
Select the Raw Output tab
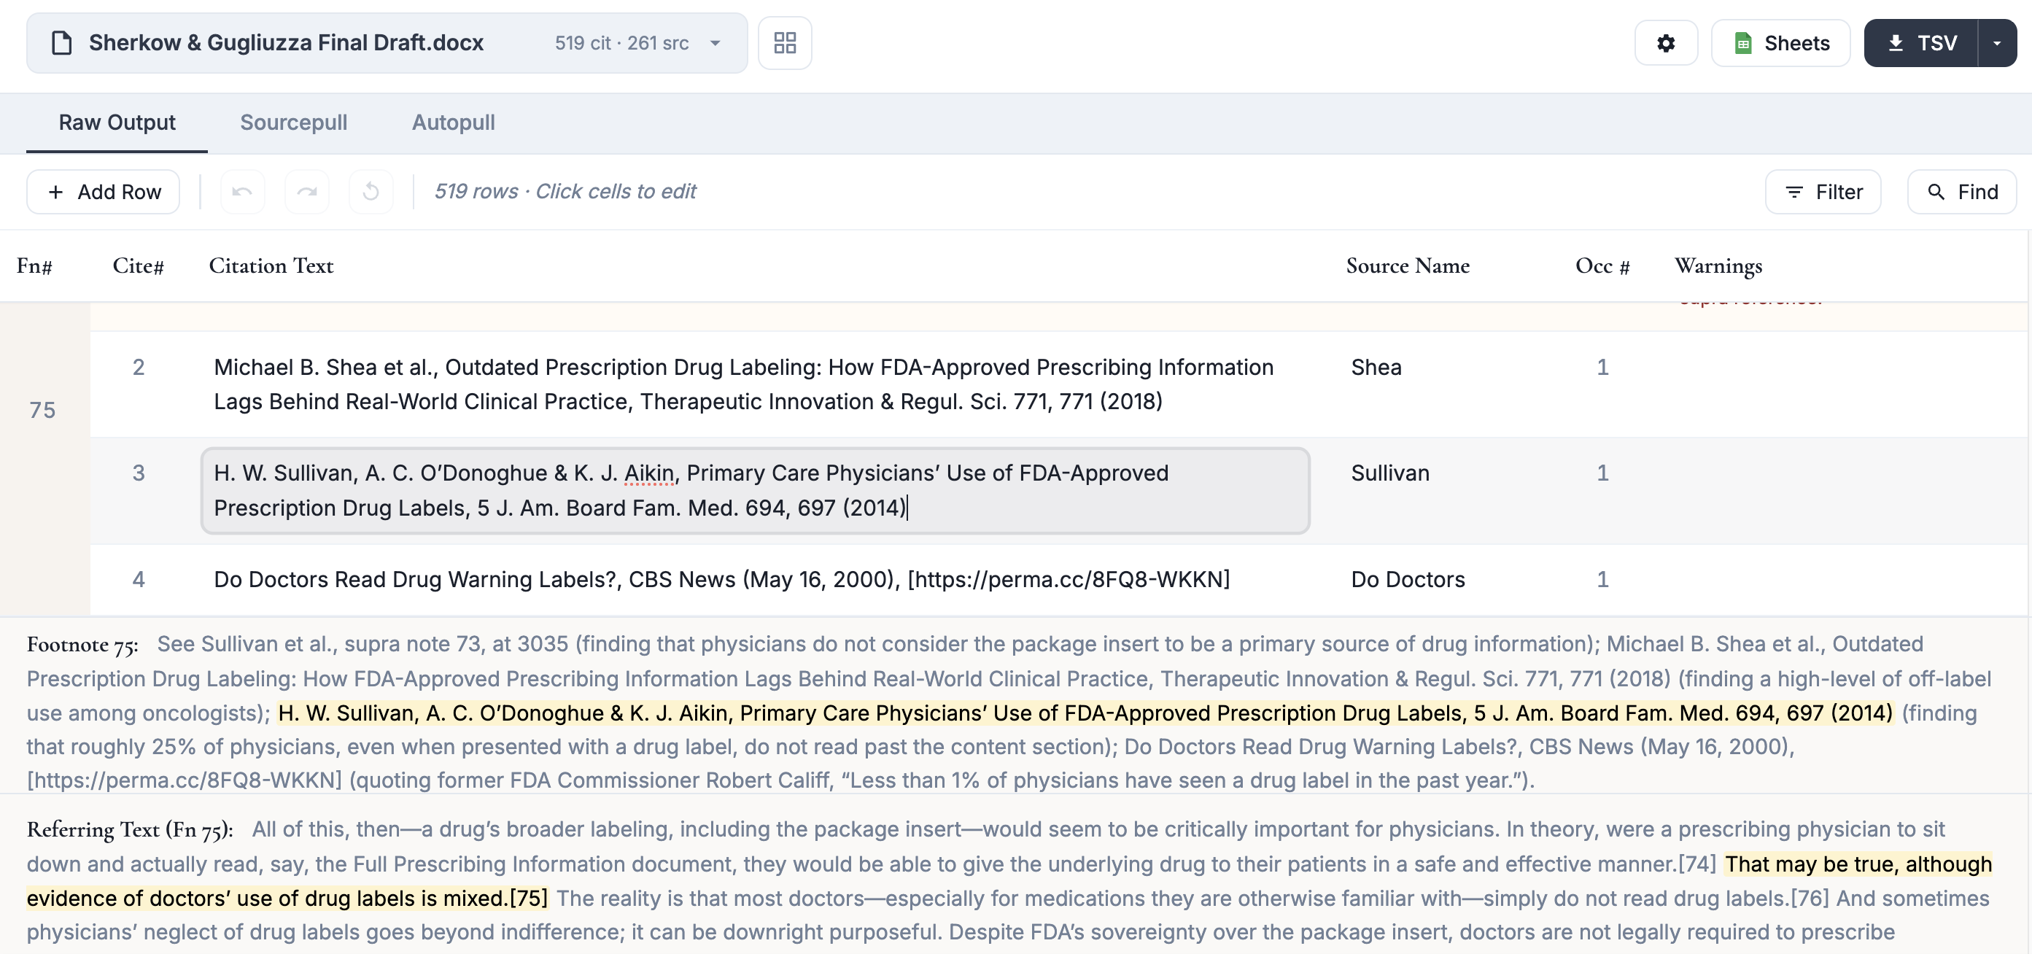(116, 123)
